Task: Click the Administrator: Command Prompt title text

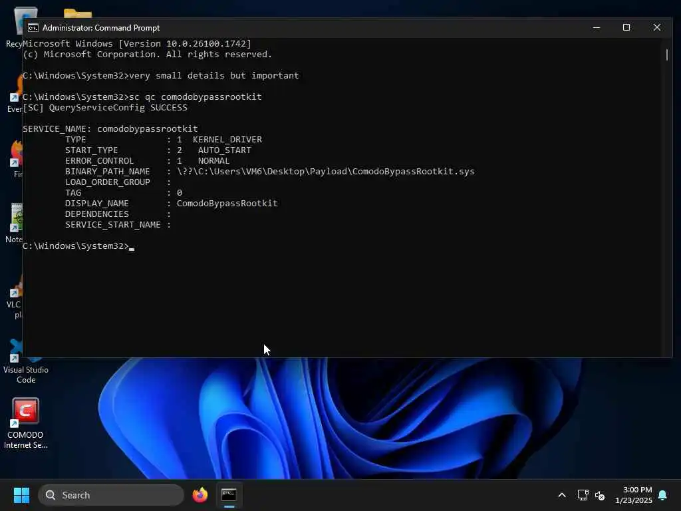Action: tap(101, 28)
